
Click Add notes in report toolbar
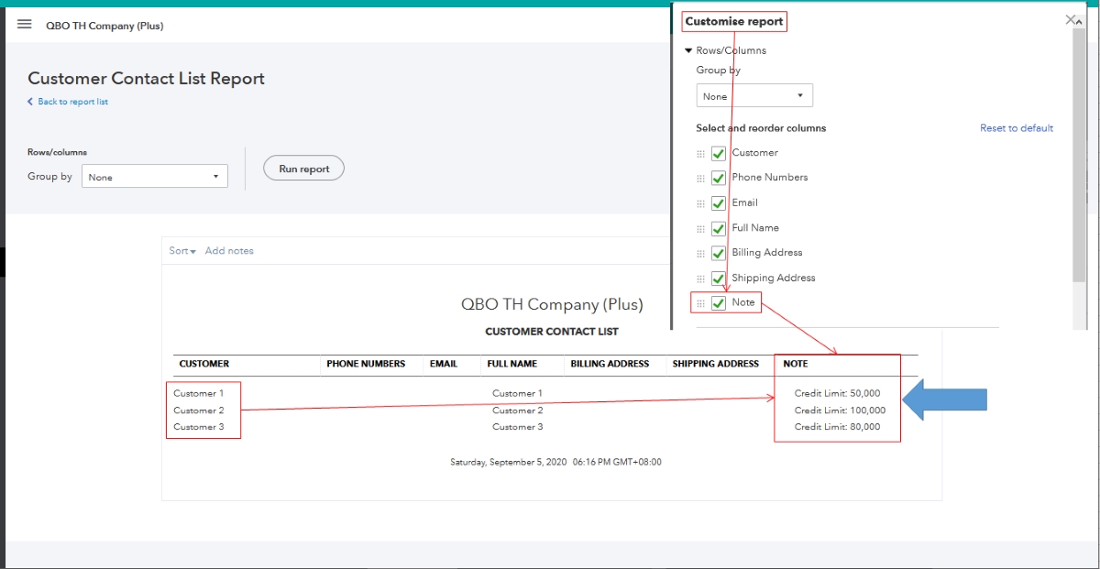[x=229, y=251]
